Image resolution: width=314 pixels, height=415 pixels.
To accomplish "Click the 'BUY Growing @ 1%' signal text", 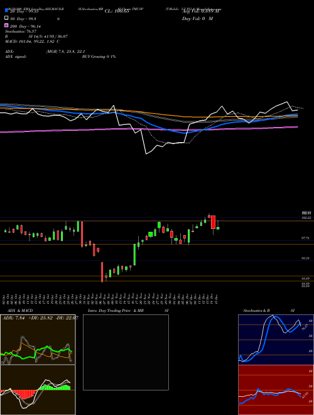I will point(99,57).
